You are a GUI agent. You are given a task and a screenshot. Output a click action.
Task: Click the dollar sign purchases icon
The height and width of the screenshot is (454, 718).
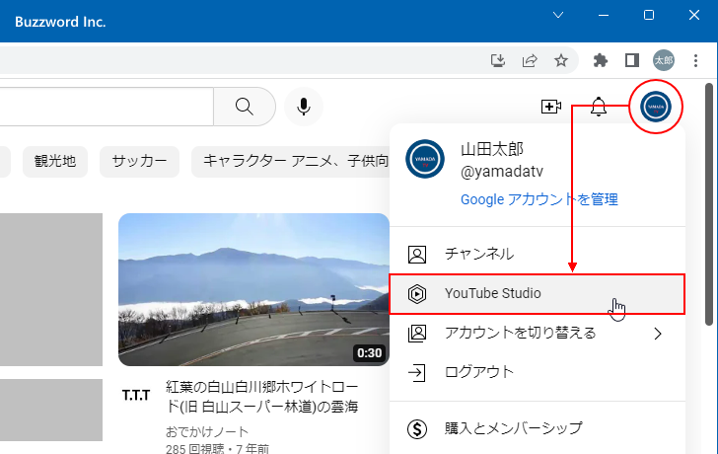click(417, 429)
